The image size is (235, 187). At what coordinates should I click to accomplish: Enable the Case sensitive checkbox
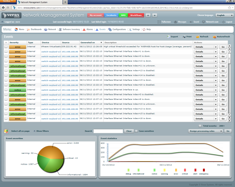[x=136, y=131]
